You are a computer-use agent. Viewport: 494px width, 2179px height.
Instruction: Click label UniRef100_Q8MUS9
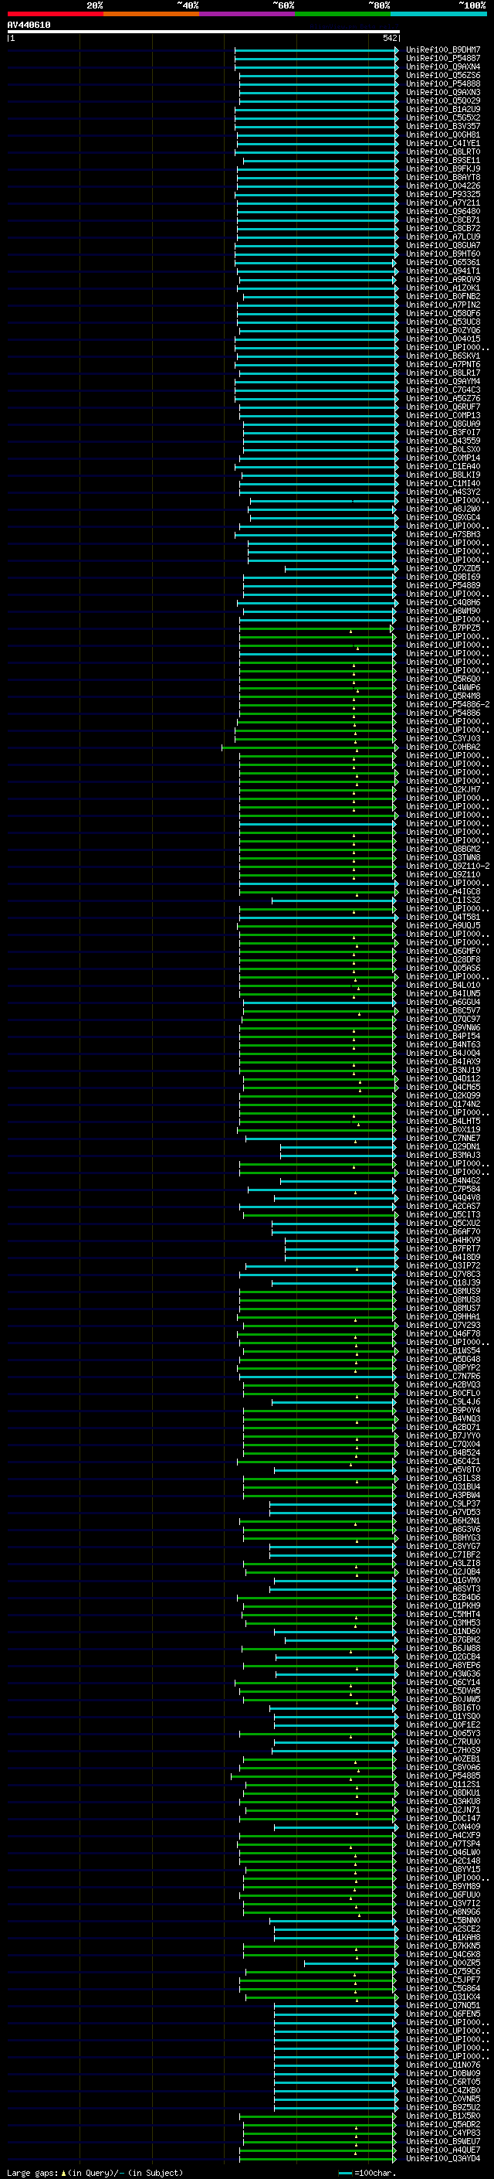443,1291
